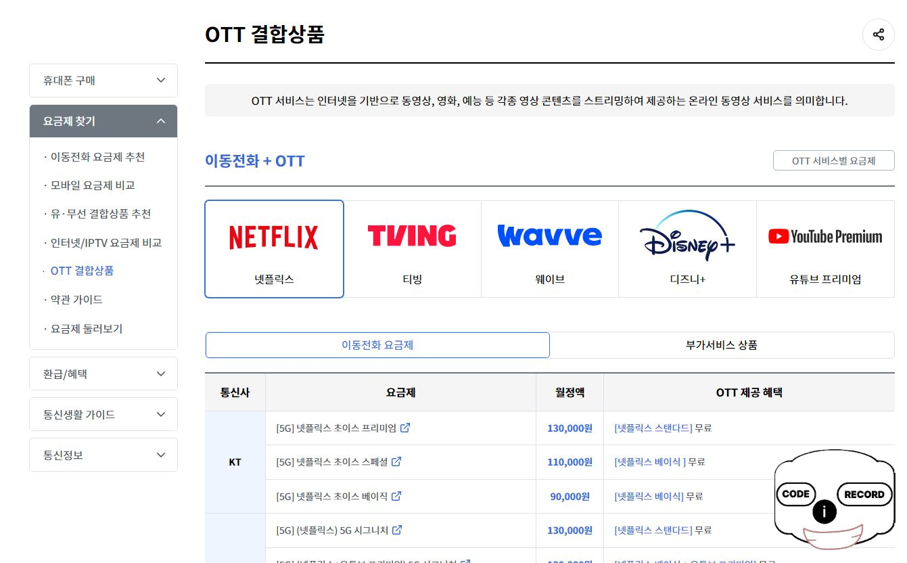Switch to the 이동전화 요금제 tab
The height and width of the screenshot is (563, 907).
(x=377, y=345)
